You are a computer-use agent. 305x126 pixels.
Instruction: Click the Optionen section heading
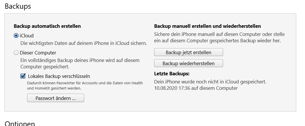coord(20,123)
